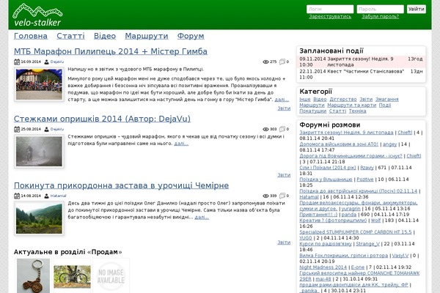Click the foggy cyclist thumbnail
The height and width of the screenshot is (293, 440).
pyautogui.click(x=39, y=152)
